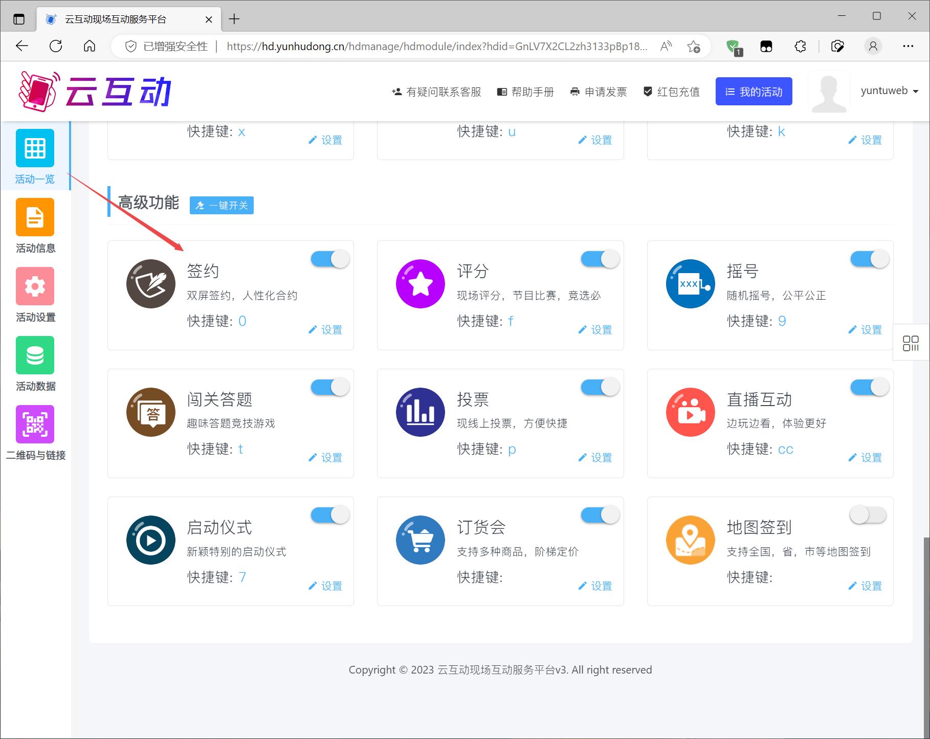Click the 一键开关 button beside 高级功能

coord(222,205)
